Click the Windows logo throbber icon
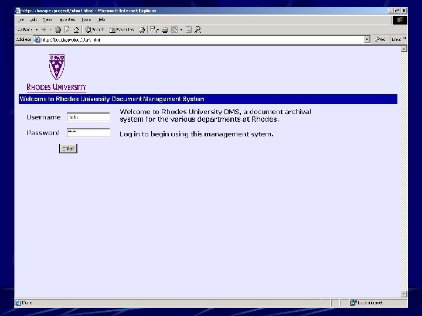Screen dimensions: 422x316 tap(400, 20)
